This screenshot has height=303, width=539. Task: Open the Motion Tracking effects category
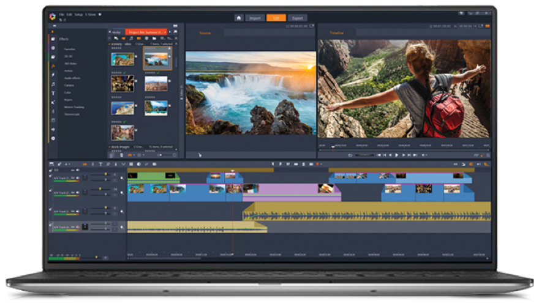click(x=74, y=107)
